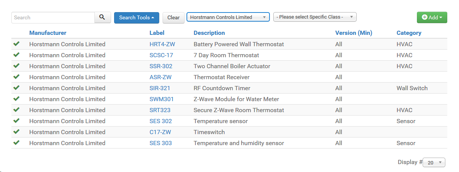The width and height of the screenshot is (459, 172).
Task: Sort table by Version (Min) column
Action: point(354,33)
